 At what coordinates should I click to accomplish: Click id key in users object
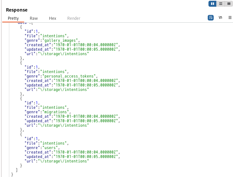[29, 139]
